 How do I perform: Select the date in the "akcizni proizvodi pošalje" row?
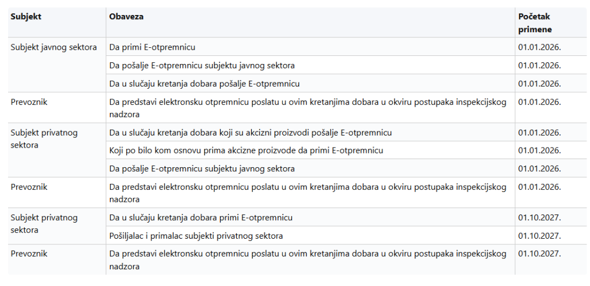539,133
